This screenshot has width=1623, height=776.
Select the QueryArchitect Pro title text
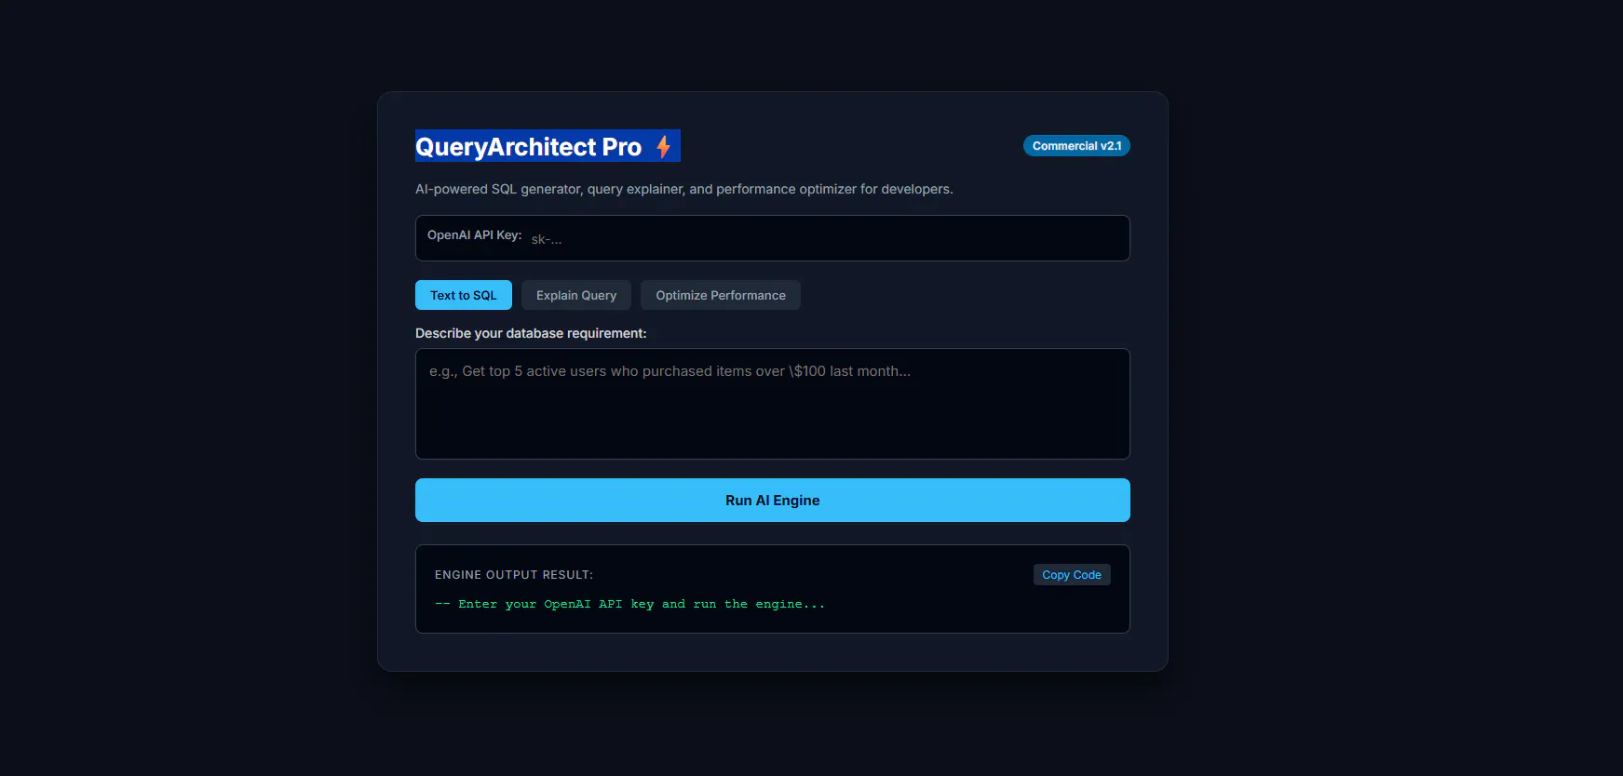click(x=528, y=147)
